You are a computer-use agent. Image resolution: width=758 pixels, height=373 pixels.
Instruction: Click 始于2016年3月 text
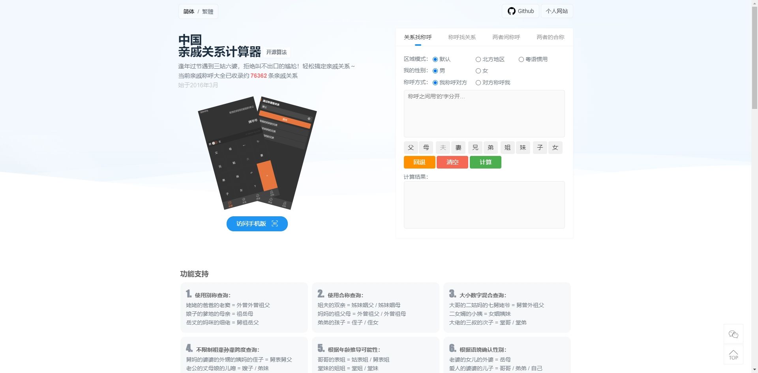pos(198,85)
